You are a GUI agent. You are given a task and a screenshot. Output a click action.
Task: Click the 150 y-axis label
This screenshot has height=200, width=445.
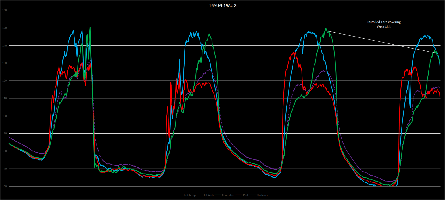point(4,28)
